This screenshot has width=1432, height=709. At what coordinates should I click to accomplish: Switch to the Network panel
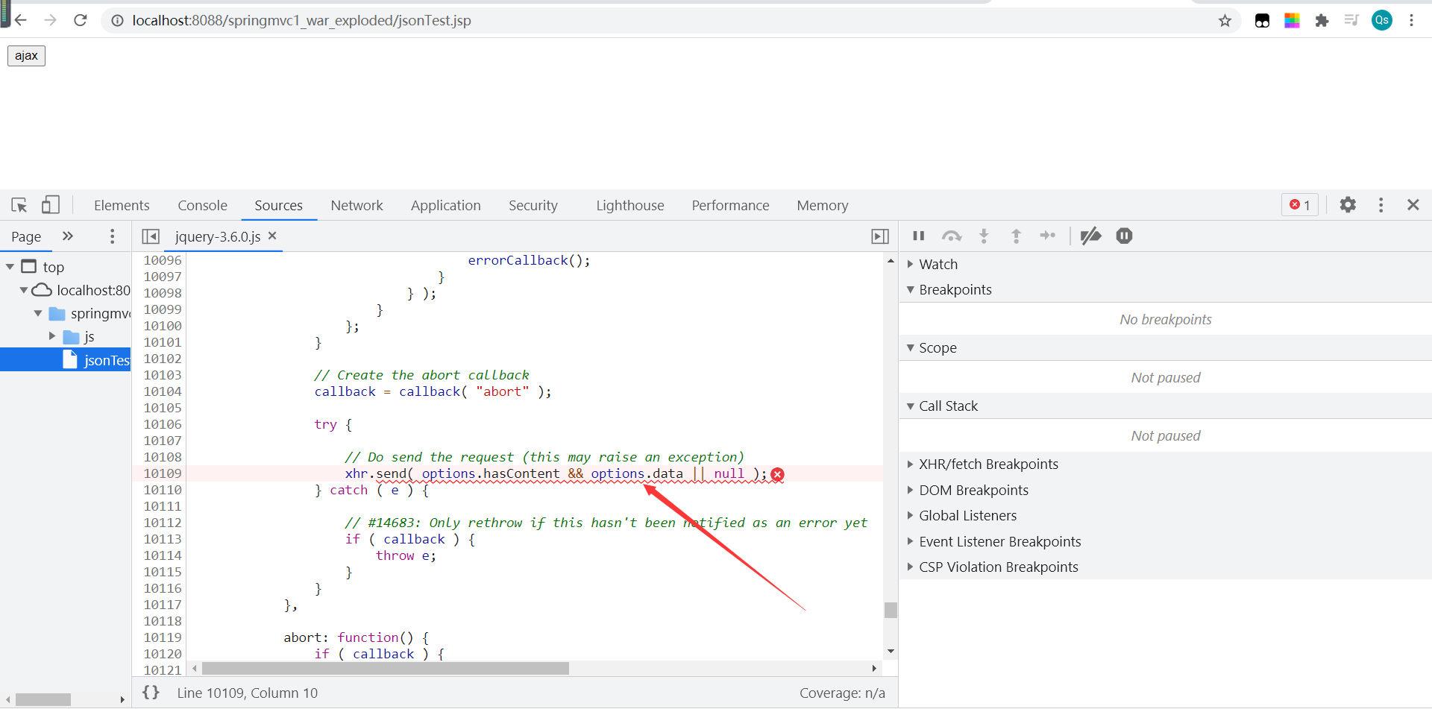coord(357,205)
